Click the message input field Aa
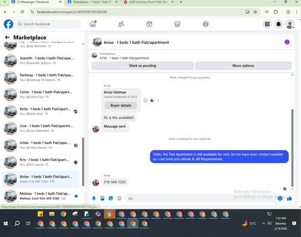 click(x=201, y=199)
